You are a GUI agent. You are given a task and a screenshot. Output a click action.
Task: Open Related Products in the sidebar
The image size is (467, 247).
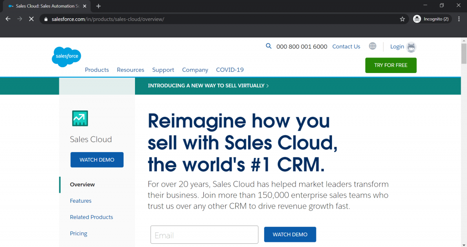[91, 217]
